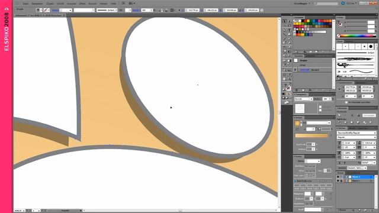This screenshot has height=213, width=379.
Task: Open the font family dropdown in Zeichen panel
Action: coord(356,133)
